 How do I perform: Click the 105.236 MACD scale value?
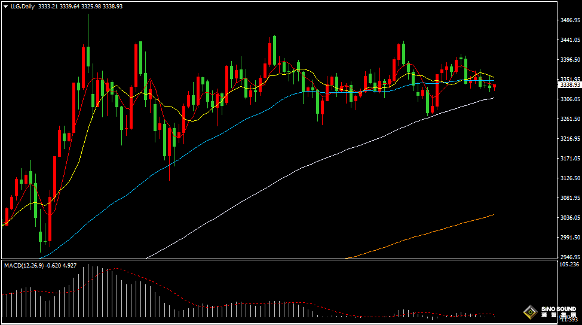[569, 265]
